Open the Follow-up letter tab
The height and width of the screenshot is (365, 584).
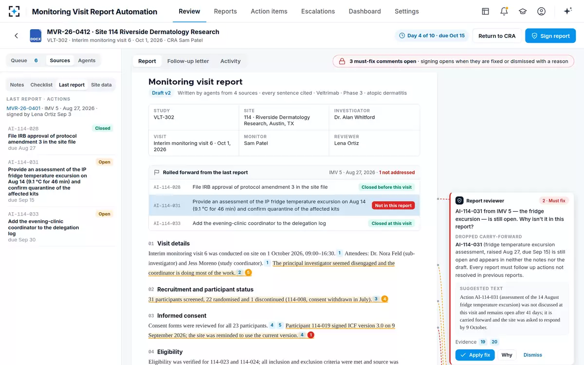point(188,61)
